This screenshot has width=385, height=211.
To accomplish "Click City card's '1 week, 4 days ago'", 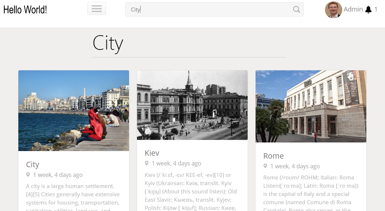I will point(58,175).
